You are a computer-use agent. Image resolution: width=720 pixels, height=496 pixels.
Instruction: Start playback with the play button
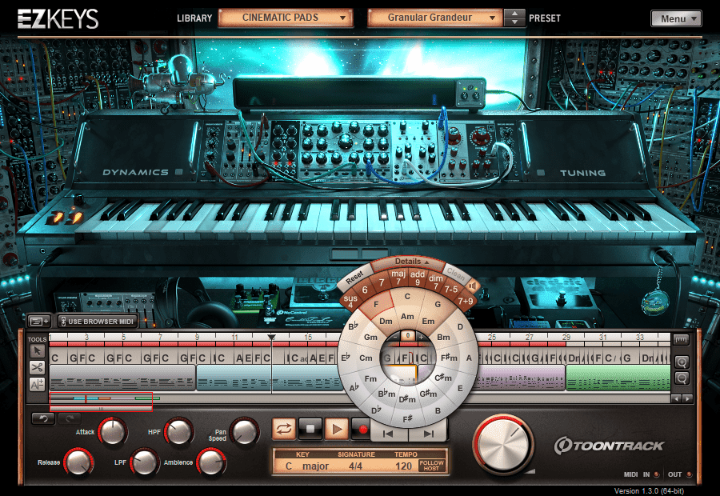(x=337, y=429)
